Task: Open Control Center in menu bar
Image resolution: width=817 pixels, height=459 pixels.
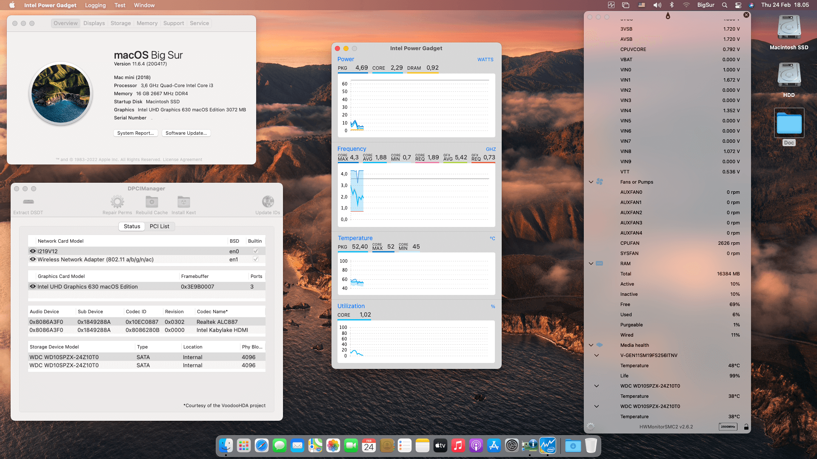Action: 738,5
